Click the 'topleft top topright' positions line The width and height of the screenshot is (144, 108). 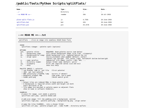pos(77,59)
